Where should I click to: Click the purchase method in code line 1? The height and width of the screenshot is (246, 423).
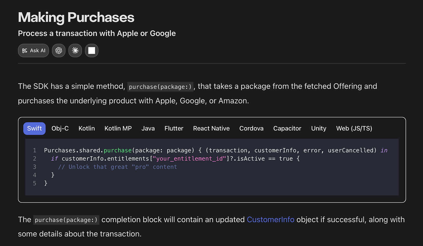point(117,150)
